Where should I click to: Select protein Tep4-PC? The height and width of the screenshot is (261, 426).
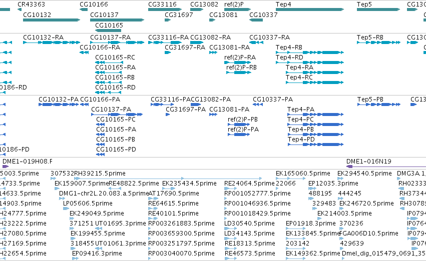[301, 119]
